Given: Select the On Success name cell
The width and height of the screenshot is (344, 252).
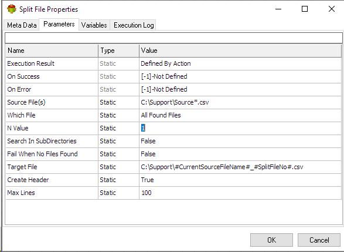Looking at the screenshot, I should [x=52, y=76].
